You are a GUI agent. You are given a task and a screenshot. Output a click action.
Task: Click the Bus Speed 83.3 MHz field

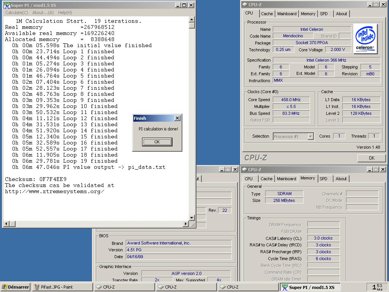click(291, 113)
